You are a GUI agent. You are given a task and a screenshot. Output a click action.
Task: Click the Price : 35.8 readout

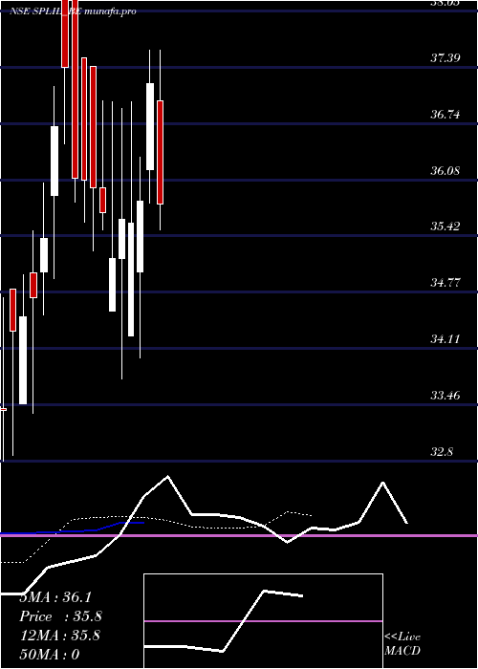60,616
